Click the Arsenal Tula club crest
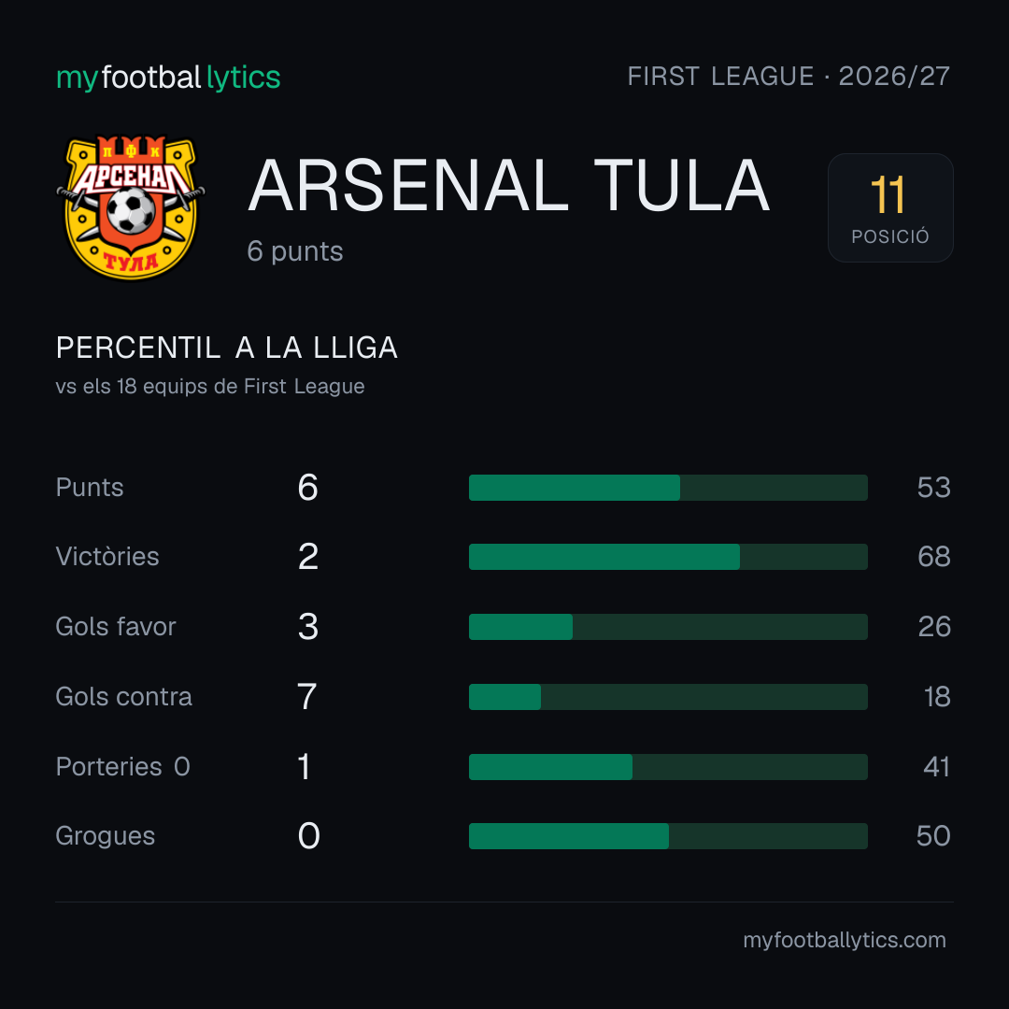 [131, 207]
